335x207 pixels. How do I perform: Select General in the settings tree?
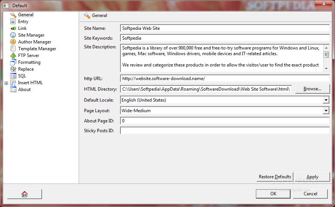pos(26,15)
